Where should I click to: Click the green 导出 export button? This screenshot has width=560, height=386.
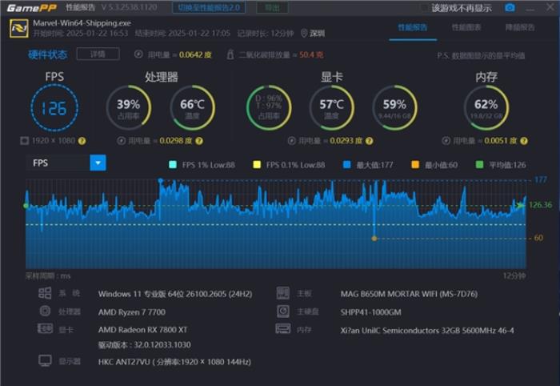tap(272, 7)
